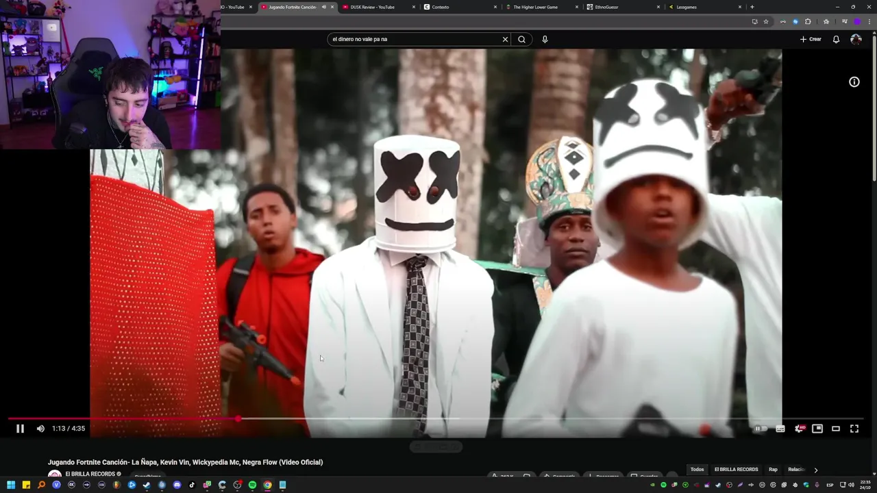
Task: Open the Discord taskbar icon
Action: [177, 485]
